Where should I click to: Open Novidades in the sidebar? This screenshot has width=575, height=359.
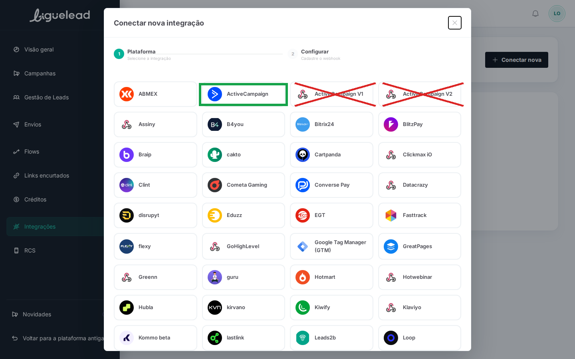pos(55,314)
